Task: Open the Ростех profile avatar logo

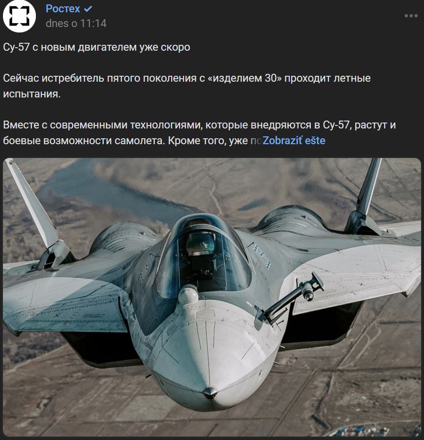Action: [19, 16]
